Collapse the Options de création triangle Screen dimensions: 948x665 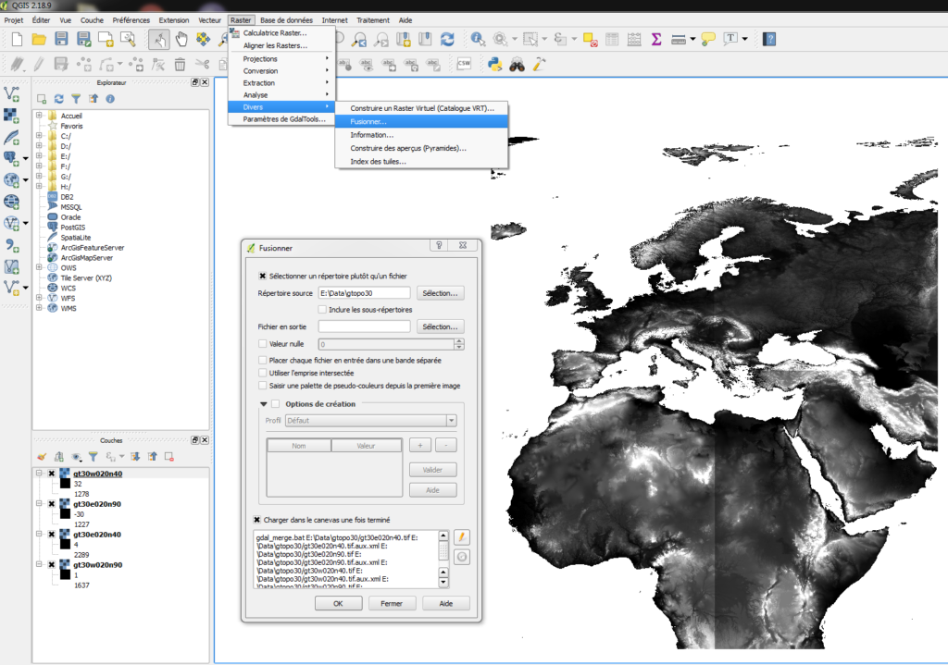click(264, 403)
